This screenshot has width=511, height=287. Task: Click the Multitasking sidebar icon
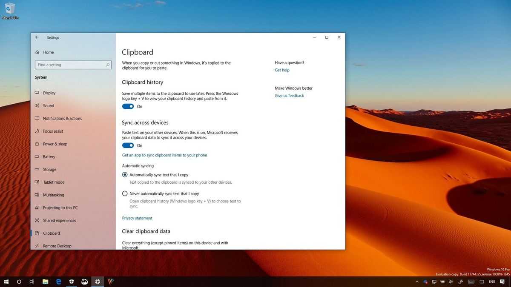coord(37,195)
